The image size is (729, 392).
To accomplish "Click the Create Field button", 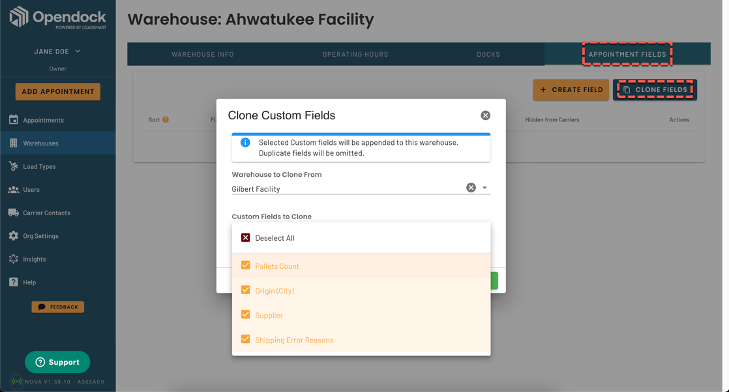I will click(x=571, y=90).
